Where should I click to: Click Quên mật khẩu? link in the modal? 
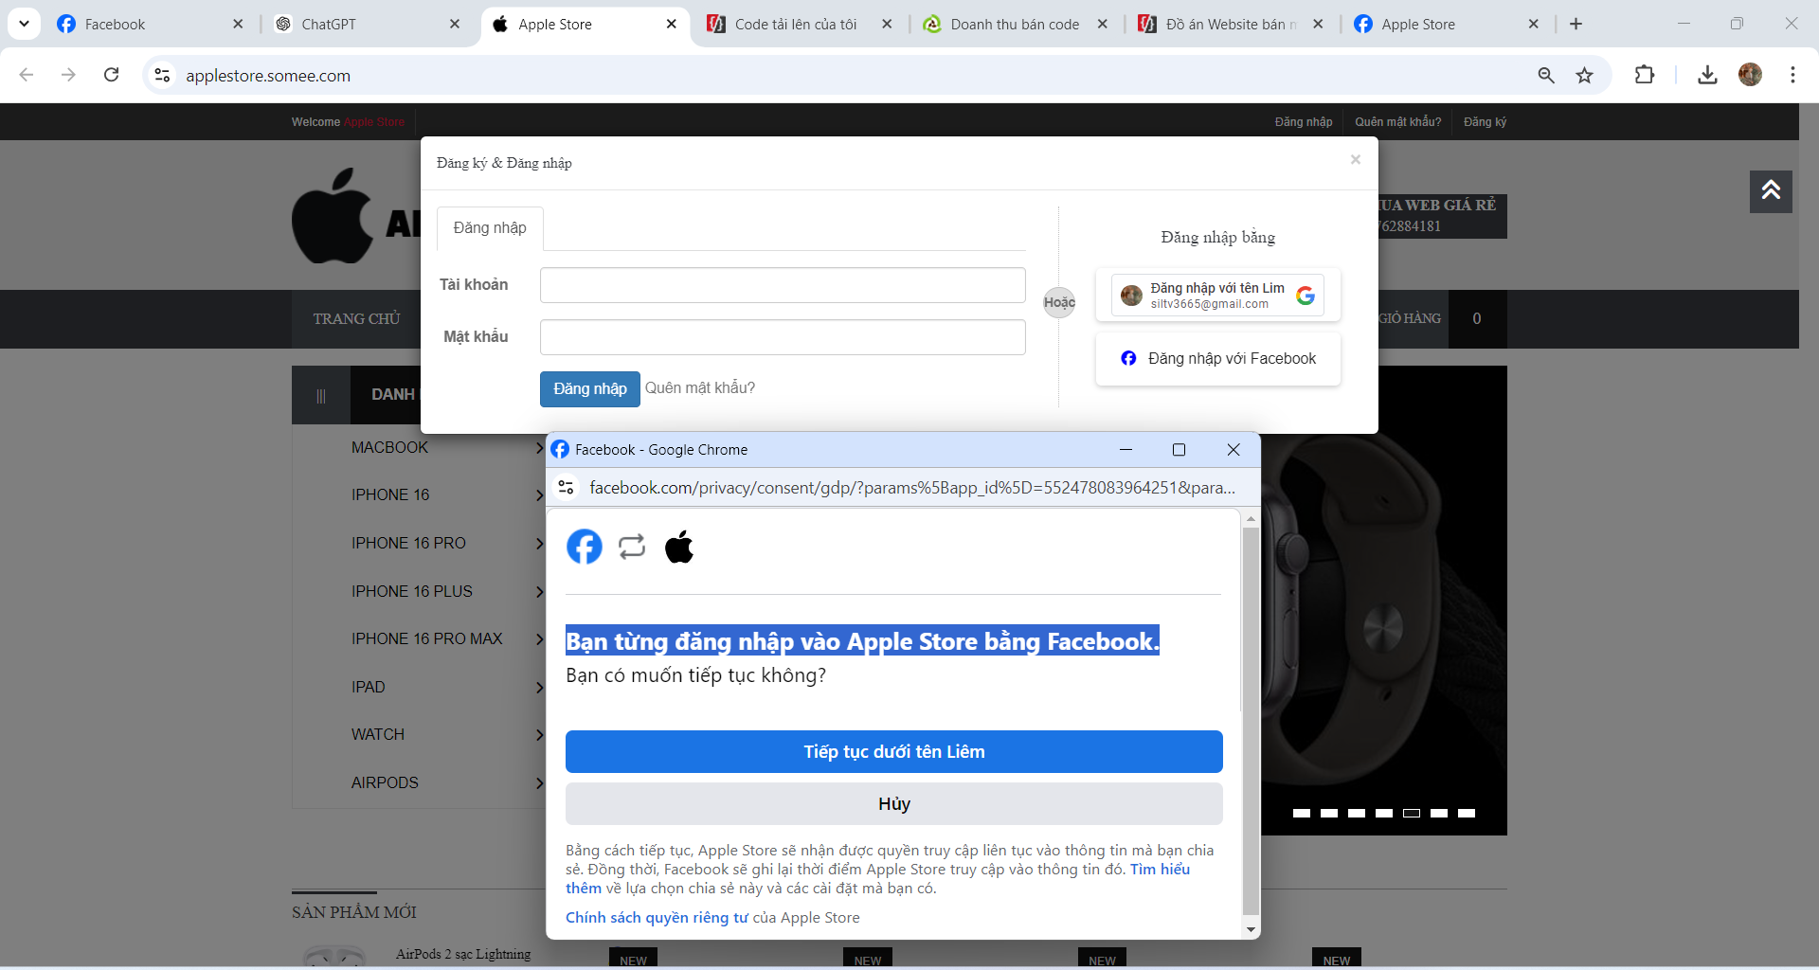700,387
